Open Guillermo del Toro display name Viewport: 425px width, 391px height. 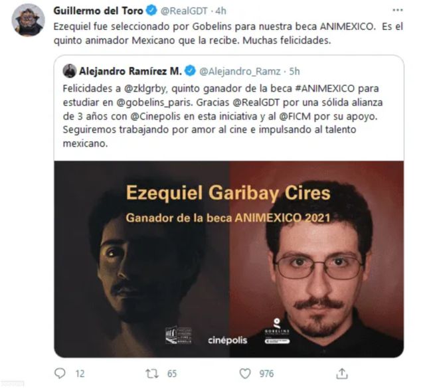(x=98, y=11)
